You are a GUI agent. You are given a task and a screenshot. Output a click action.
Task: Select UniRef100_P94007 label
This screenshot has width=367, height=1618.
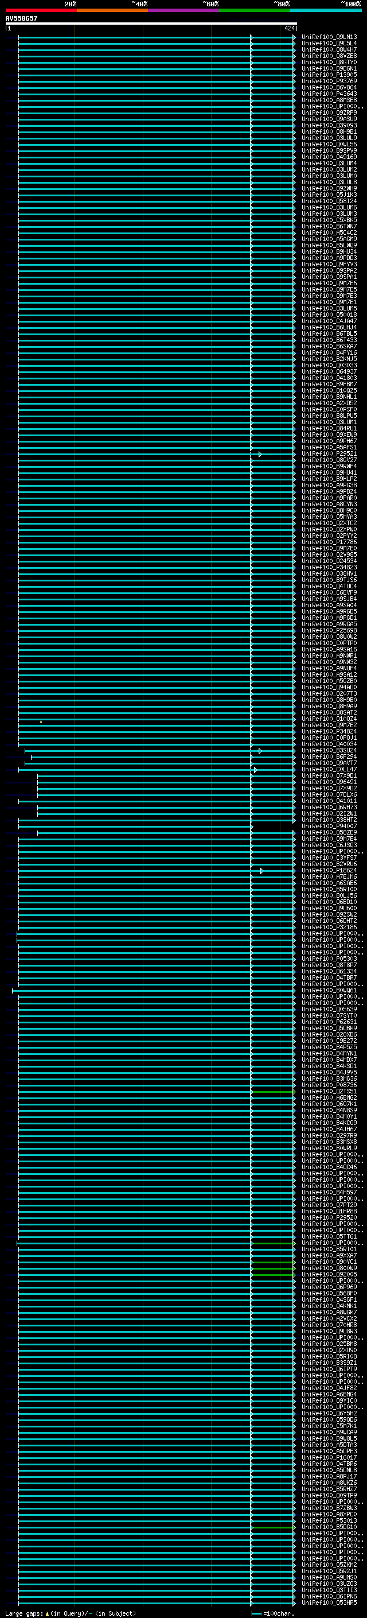tap(329, 826)
